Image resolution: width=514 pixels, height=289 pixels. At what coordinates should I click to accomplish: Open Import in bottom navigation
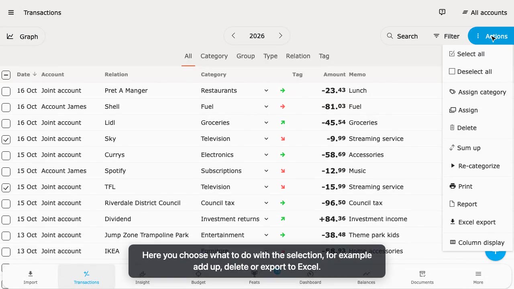coord(31,277)
